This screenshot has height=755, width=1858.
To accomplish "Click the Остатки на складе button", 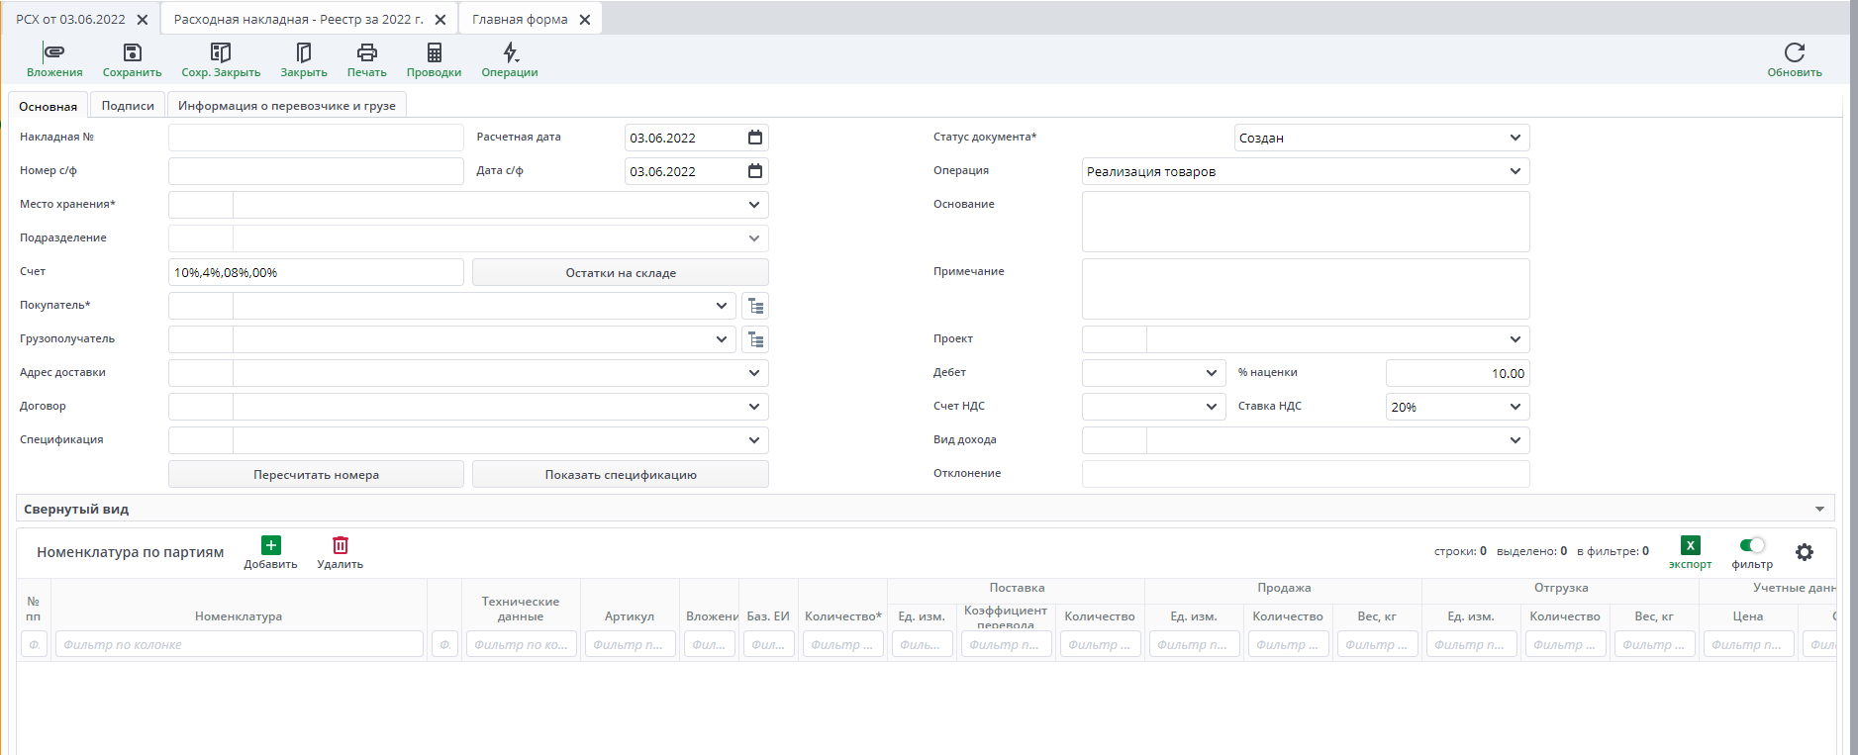I will coord(620,273).
